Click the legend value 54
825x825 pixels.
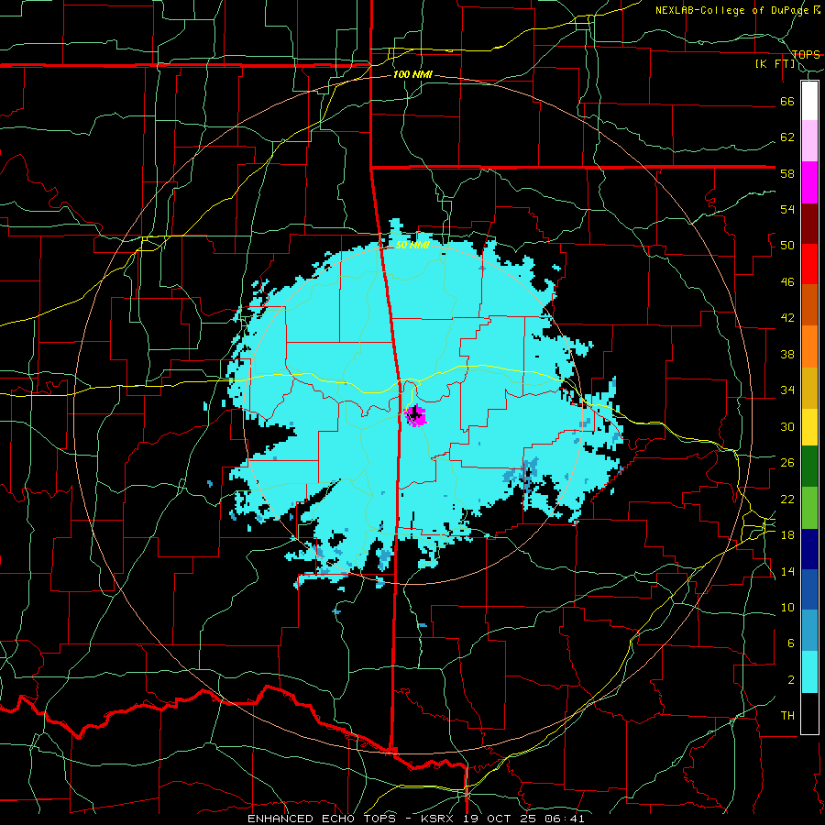tap(787, 209)
